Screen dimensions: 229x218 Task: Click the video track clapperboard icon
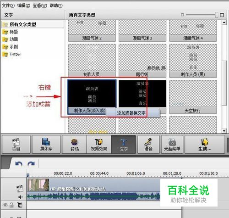pos(20,189)
